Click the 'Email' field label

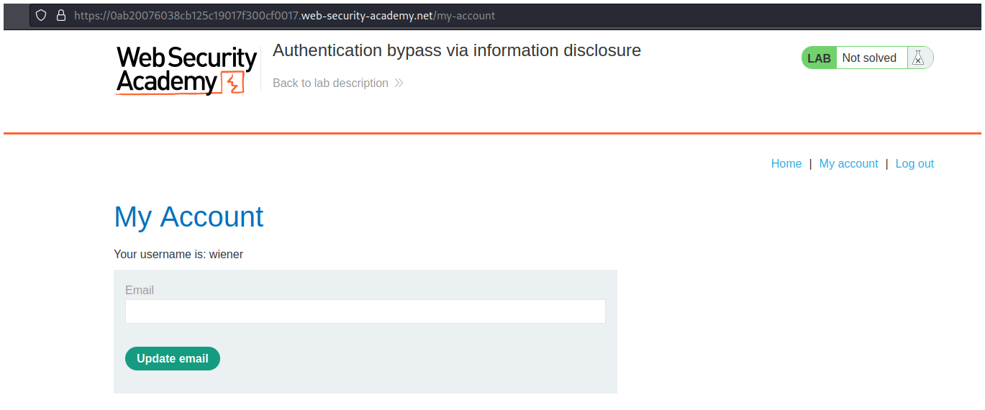(x=140, y=291)
